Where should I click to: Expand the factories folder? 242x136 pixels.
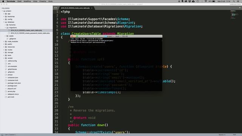point(5,25)
